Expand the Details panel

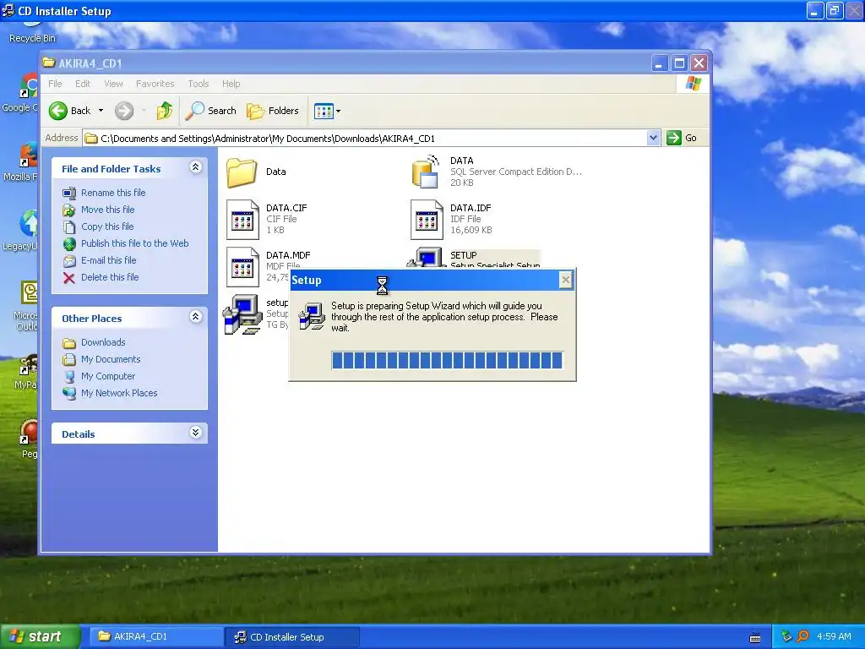click(195, 433)
